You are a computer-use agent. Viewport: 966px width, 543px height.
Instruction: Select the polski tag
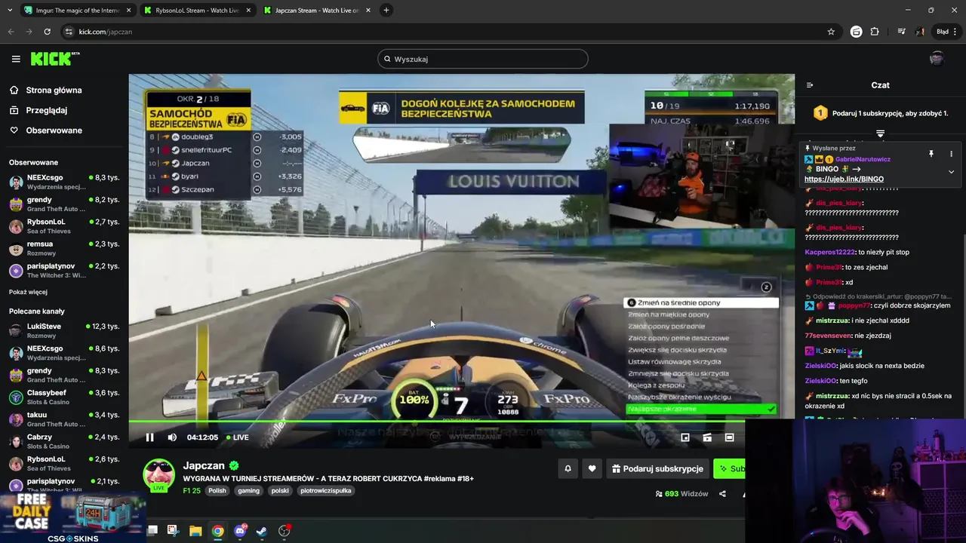click(x=280, y=490)
